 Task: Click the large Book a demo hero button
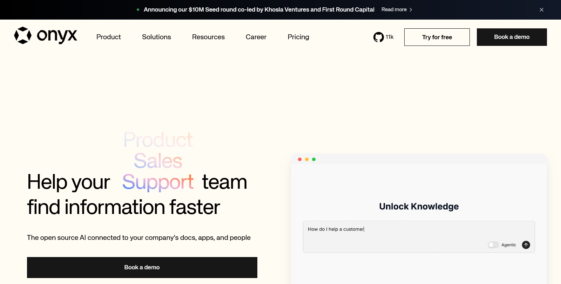point(142,268)
